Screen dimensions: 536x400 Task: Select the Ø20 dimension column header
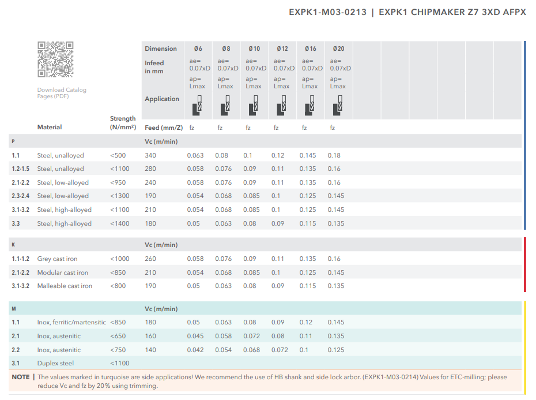click(x=338, y=48)
